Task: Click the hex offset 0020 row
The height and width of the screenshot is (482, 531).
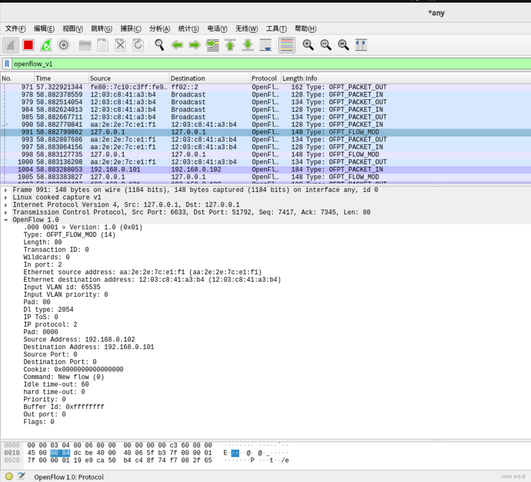Action: click(x=12, y=461)
